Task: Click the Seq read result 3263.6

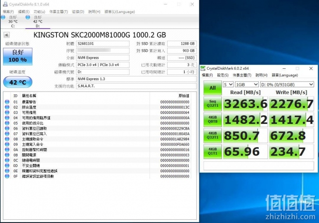Action: 245,104
